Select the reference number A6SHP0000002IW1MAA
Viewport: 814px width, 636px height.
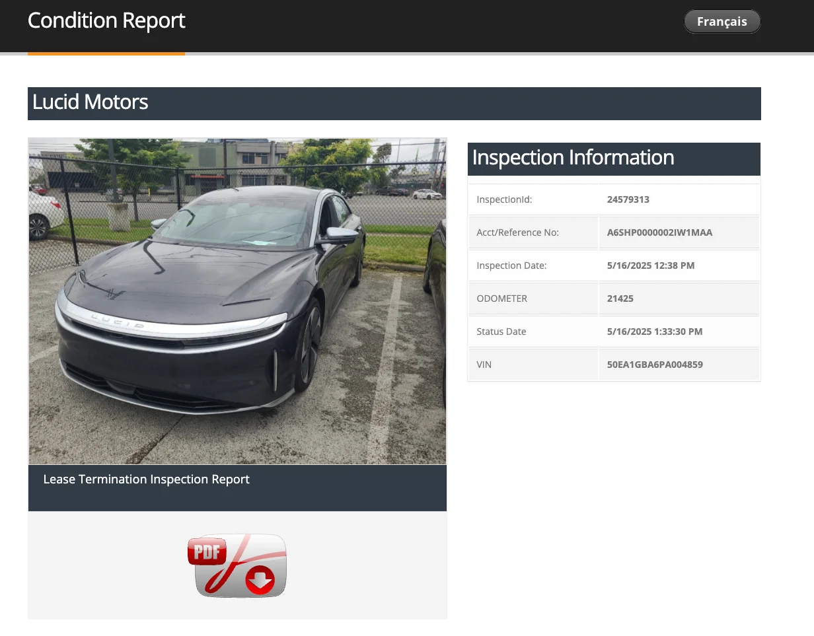click(659, 232)
